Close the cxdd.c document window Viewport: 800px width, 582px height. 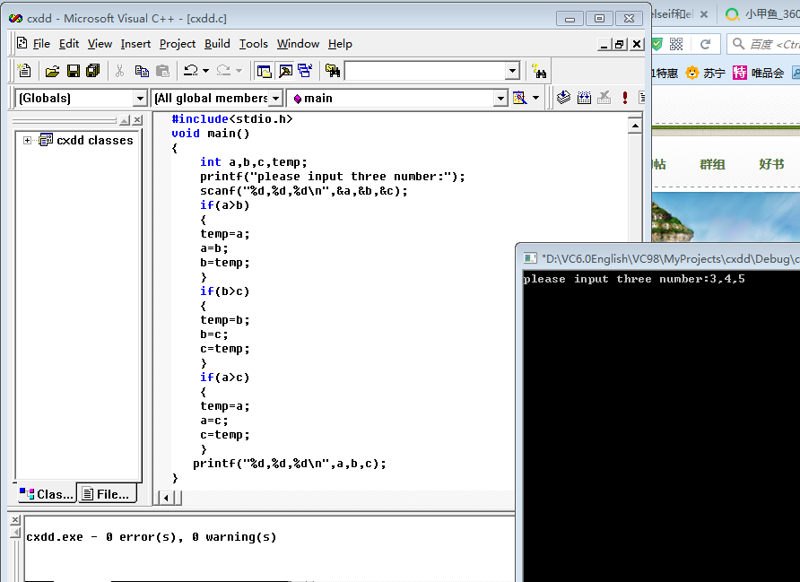(637, 44)
